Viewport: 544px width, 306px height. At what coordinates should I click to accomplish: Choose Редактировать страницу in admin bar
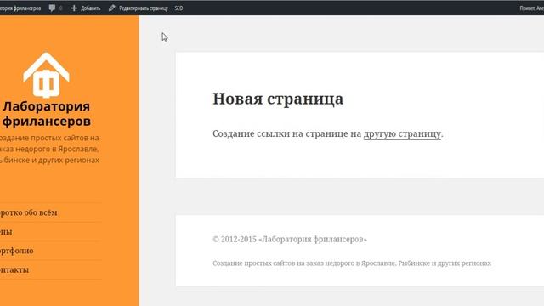point(144,8)
